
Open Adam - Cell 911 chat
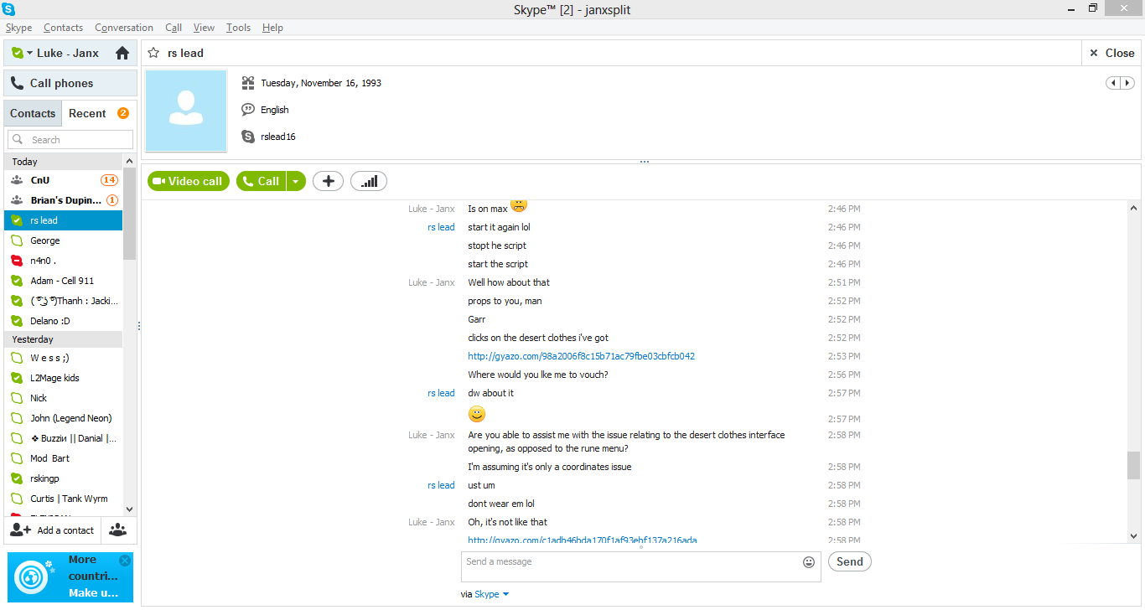(x=64, y=281)
